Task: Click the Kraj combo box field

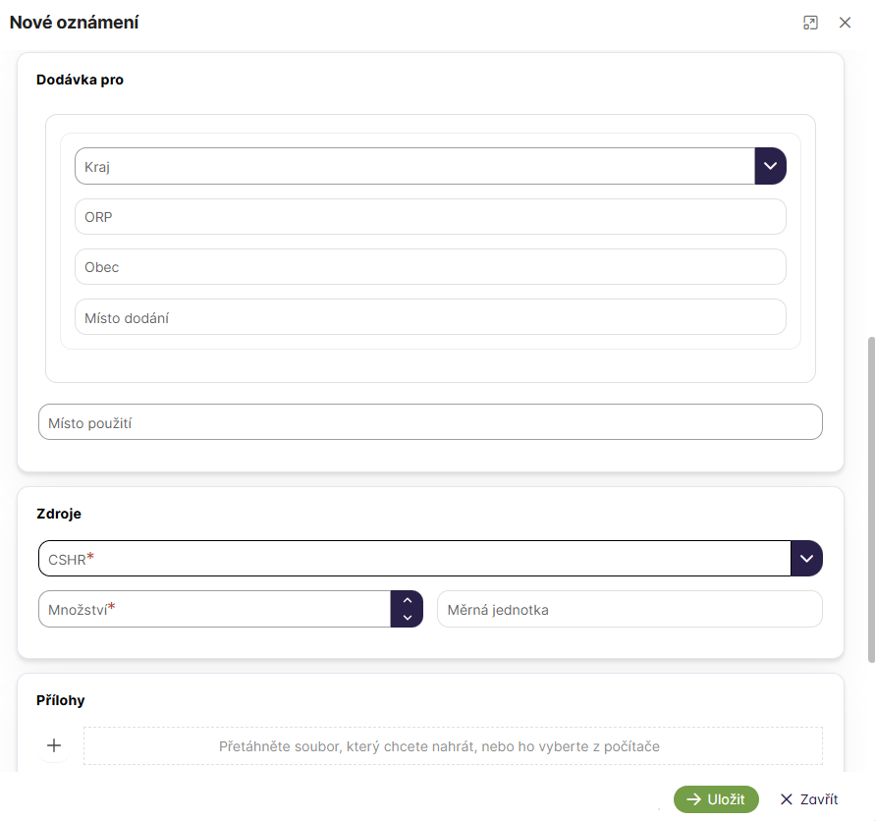Action: tap(412, 166)
